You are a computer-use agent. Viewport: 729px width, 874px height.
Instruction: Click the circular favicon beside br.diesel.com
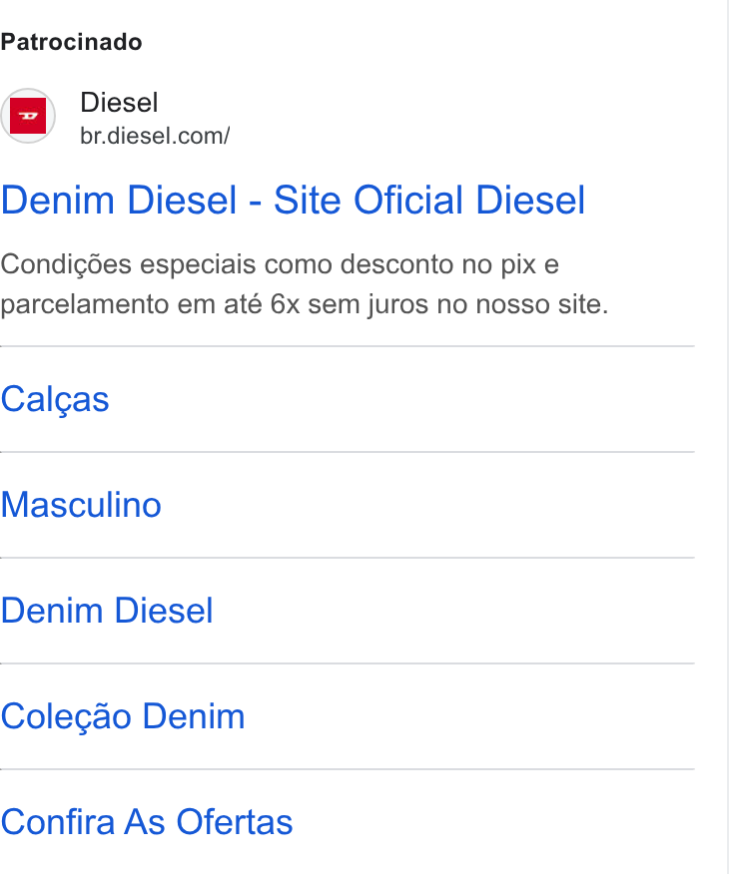click(x=28, y=116)
